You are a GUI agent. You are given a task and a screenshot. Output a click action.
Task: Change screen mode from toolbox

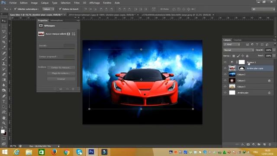pos(4,144)
